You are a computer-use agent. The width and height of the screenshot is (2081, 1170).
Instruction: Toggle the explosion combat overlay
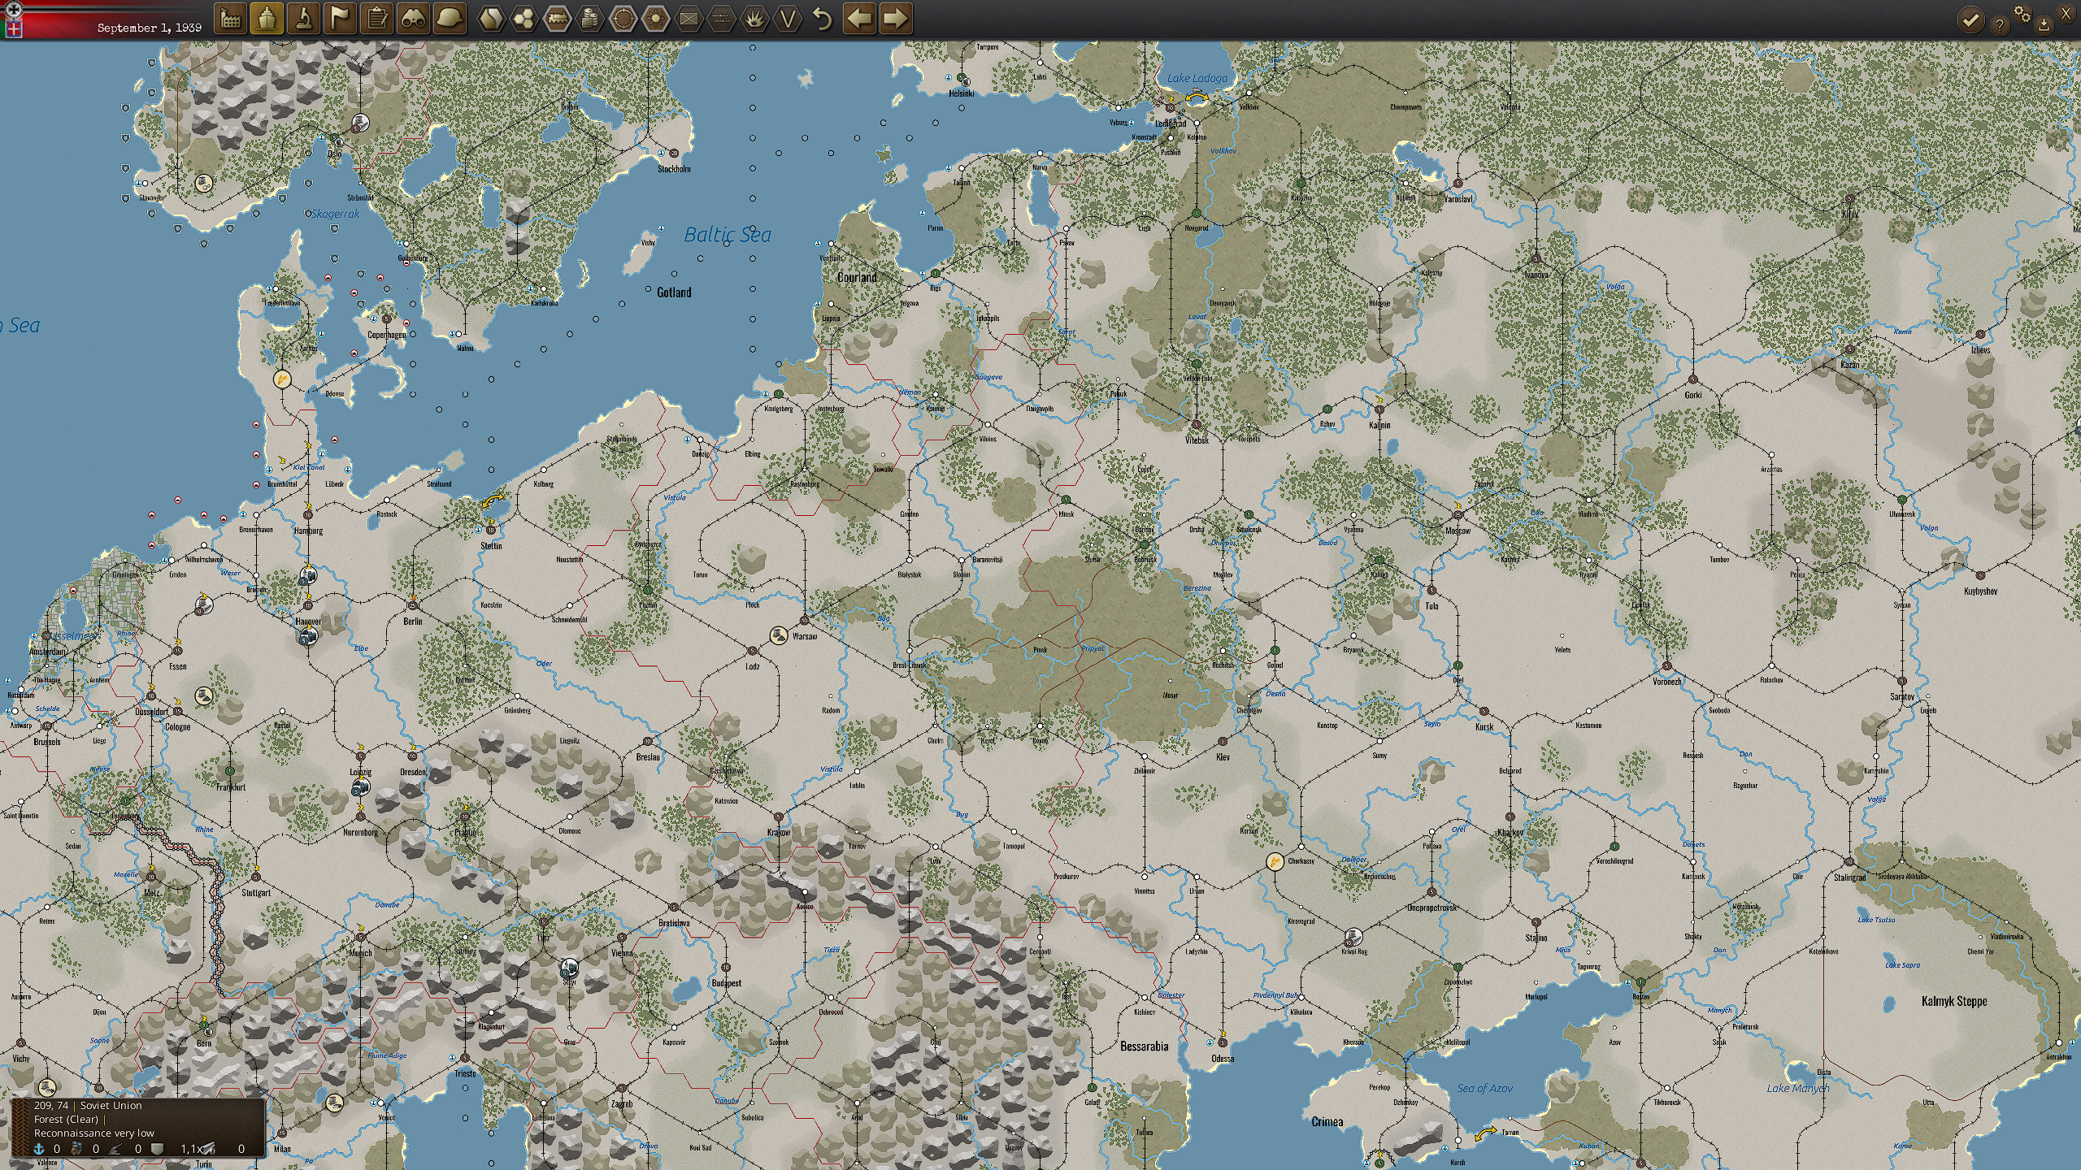click(x=755, y=19)
